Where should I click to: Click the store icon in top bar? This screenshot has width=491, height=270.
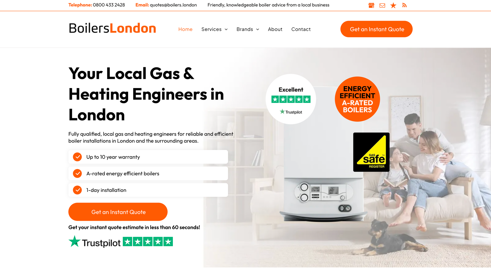(x=371, y=5)
